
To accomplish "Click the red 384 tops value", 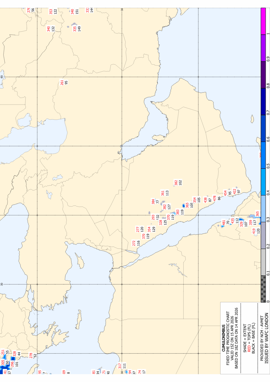I will [x=153, y=201].
